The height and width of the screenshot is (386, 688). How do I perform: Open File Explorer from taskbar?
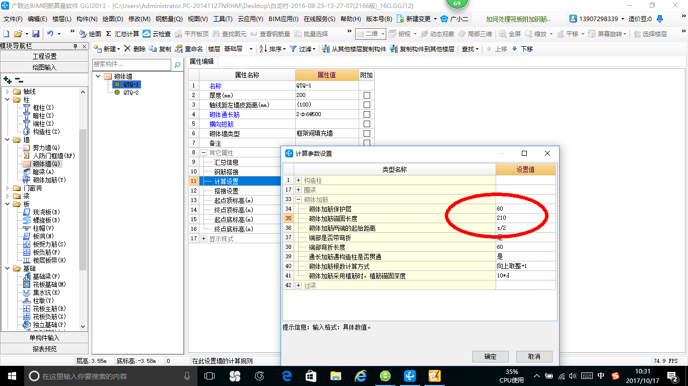(335, 375)
